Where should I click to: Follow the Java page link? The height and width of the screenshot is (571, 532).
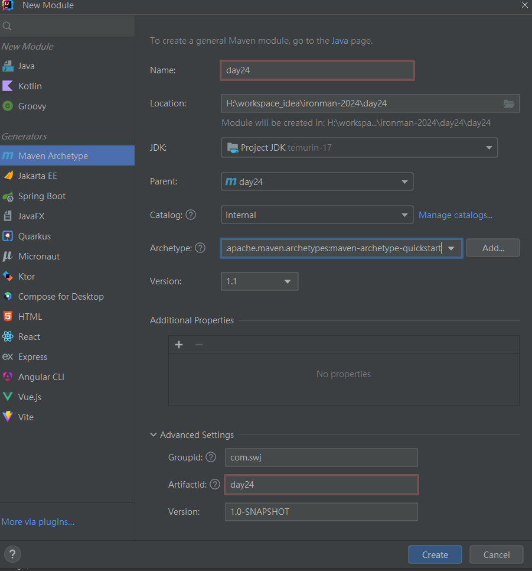tap(340, 41)
